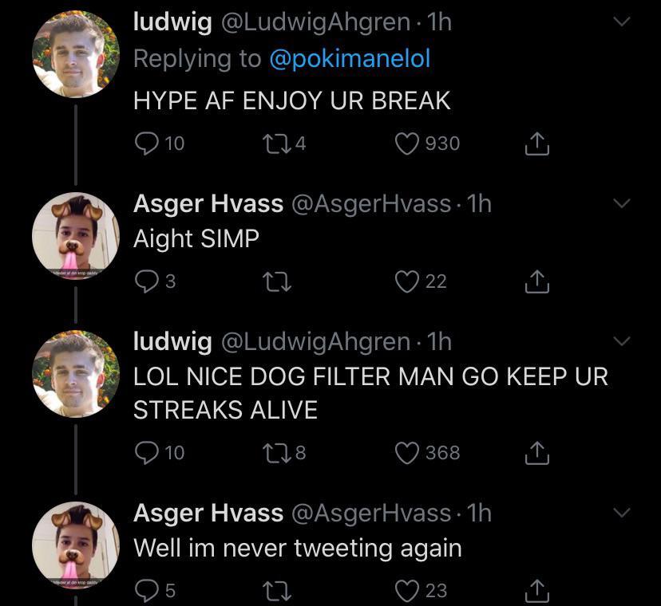Share Ludwig's STREAKS ALIVE tweet
Viewport: 661px width, 606px height.
point(536,452)
